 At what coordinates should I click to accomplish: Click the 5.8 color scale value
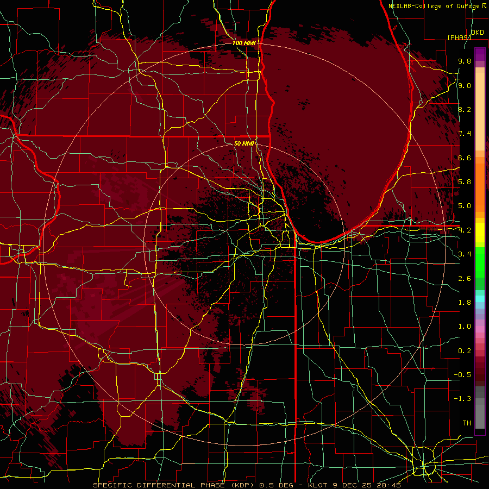pyautogui.click(x=465, y=182)
